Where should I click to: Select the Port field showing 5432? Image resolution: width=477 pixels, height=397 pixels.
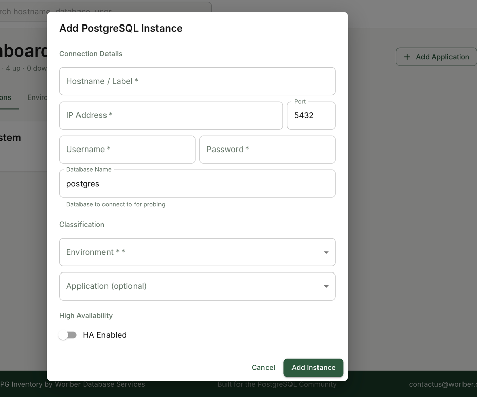click(x=311, y=116)
